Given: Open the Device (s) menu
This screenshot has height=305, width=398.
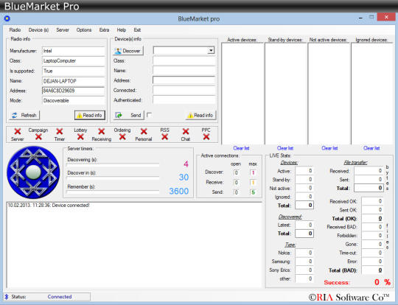Looking at the screenshot, I should [x=38, y=30].
